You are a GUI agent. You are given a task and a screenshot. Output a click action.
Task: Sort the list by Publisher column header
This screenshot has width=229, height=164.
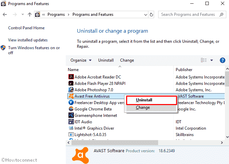184,70
